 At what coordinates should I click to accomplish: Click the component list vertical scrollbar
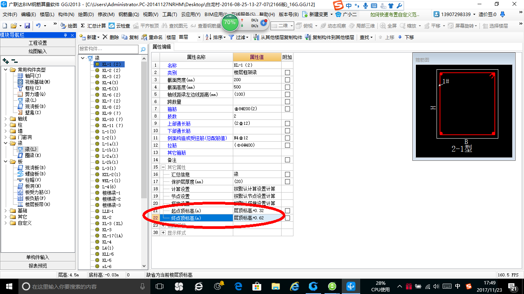click(x=144, y=162)
